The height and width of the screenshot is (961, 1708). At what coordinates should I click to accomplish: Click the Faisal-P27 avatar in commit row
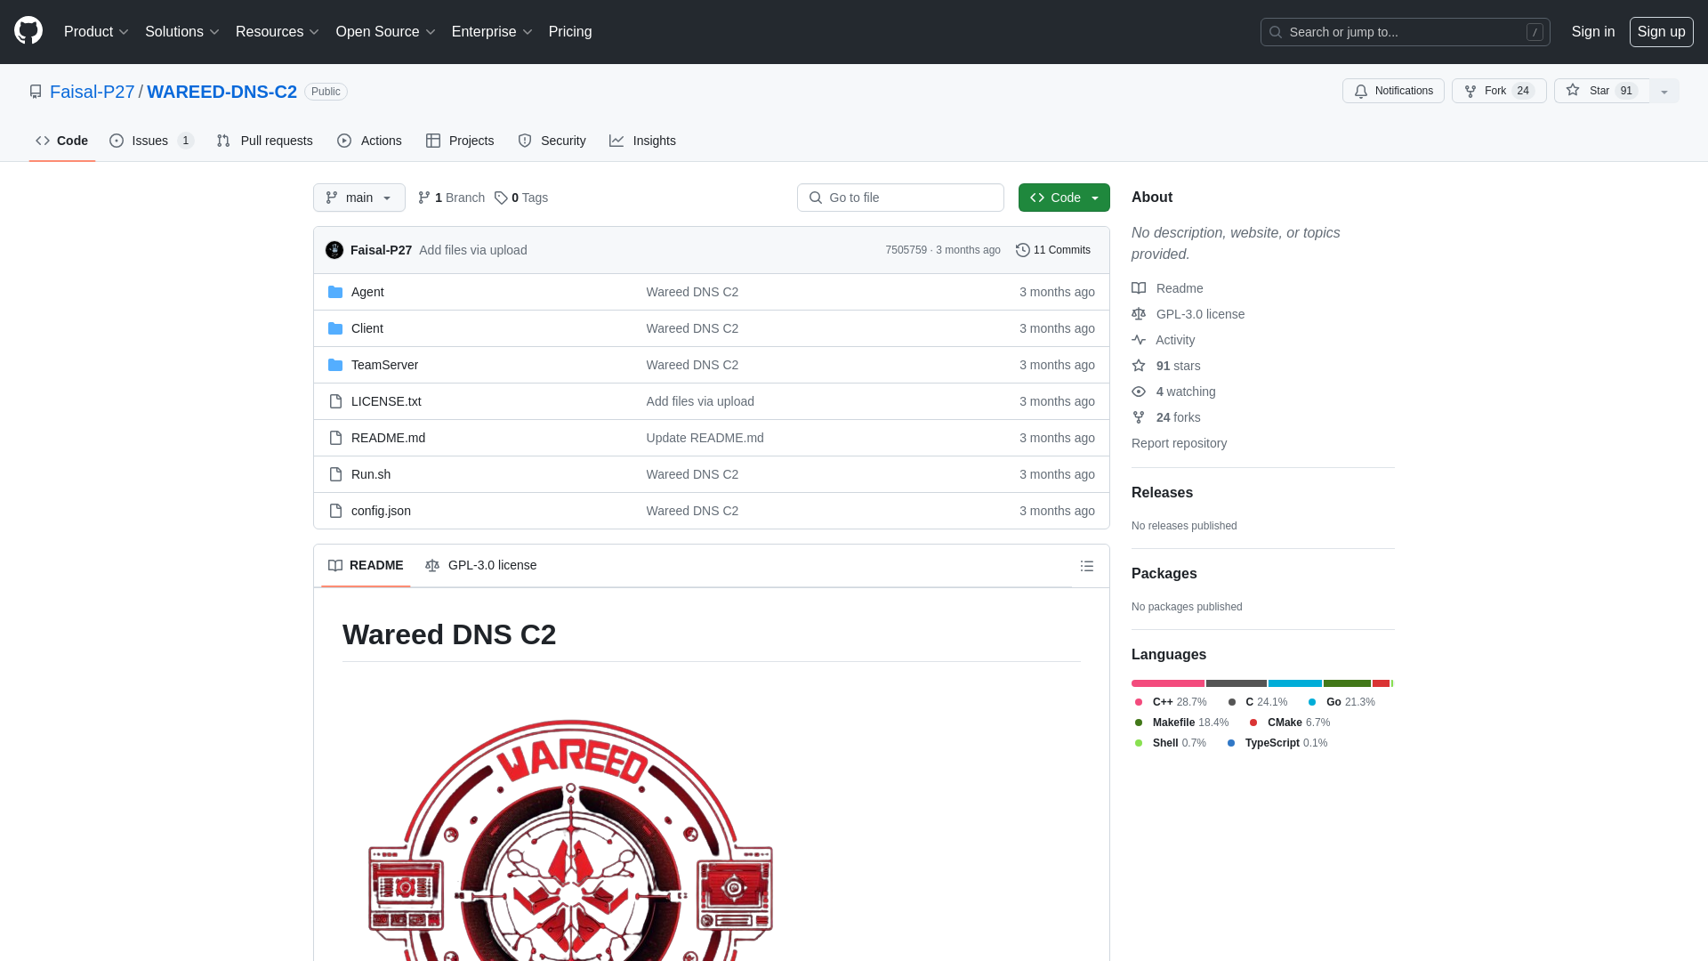334,250
